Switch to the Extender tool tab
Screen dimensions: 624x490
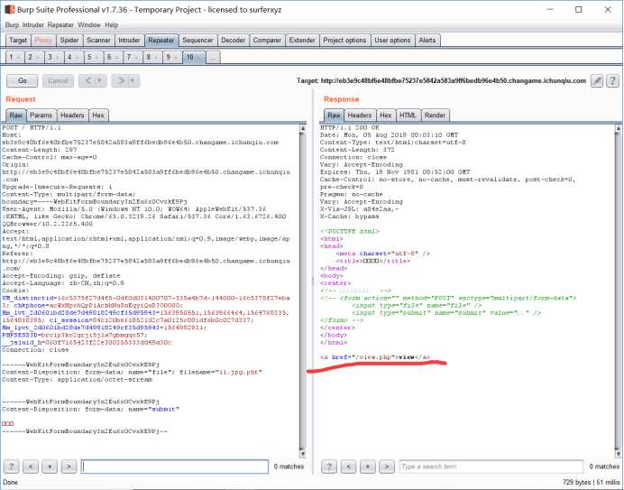302,41
